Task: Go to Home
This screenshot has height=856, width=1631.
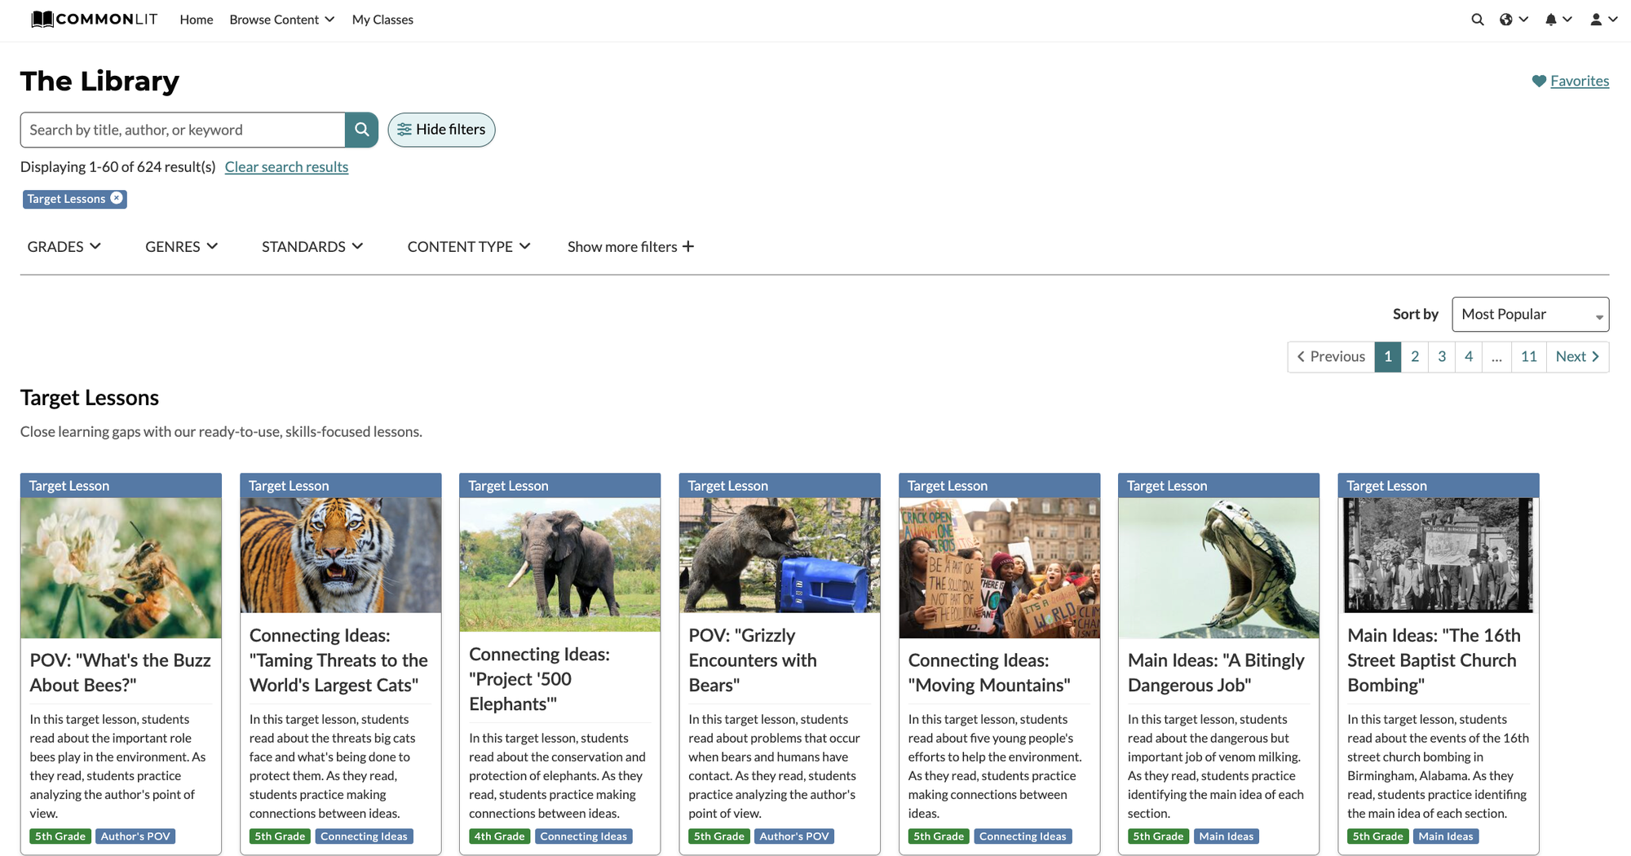Action: (197, 20)
